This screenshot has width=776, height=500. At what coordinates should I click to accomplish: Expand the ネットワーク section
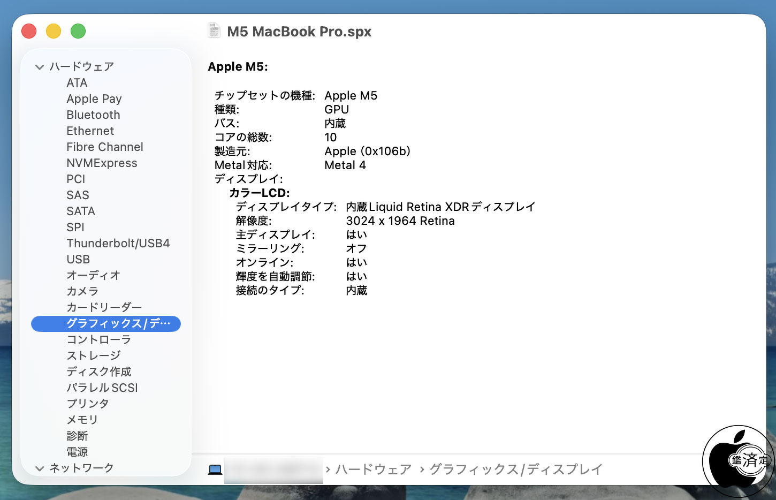click(x=39, y=468)
